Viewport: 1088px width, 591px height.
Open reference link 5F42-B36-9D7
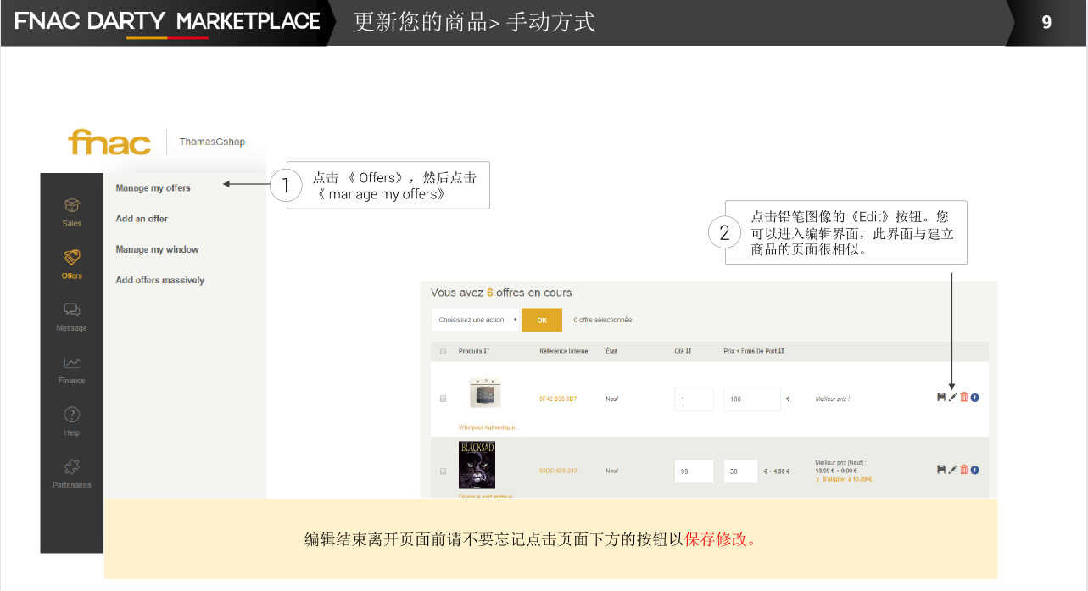pos(558,399)
